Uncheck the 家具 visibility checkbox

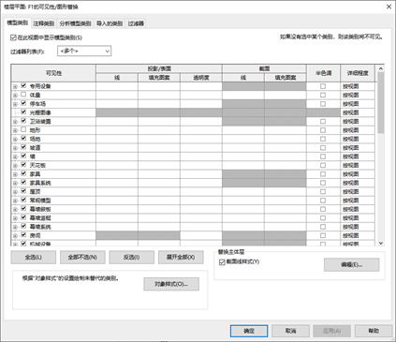click(x=23, y=173)
